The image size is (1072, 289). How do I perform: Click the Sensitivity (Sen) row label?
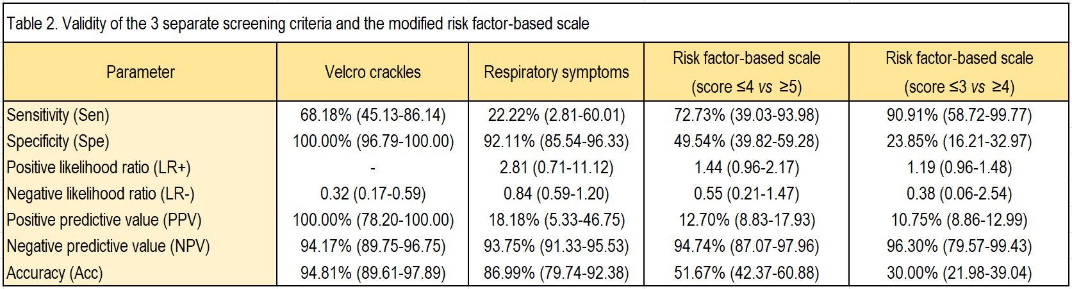tap(58, 115)
